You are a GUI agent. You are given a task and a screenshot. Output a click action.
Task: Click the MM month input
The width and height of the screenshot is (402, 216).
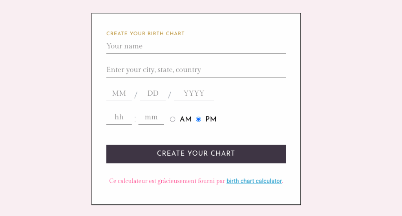(119, 94)
